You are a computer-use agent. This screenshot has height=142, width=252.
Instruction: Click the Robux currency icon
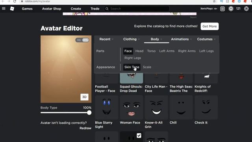pyautogui.click(x=231, y=9)
